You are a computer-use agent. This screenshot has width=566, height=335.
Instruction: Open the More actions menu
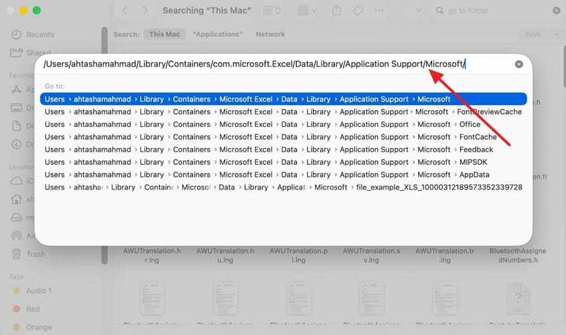[x=379, y=11]
